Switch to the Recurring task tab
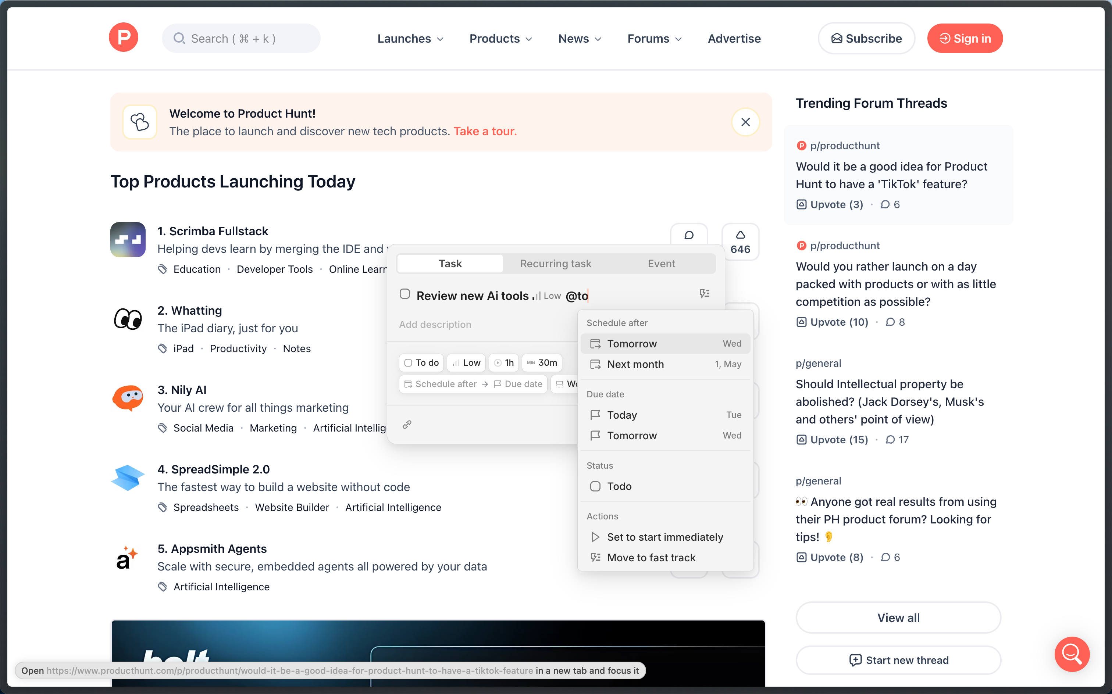Image resolution: width=1112 pixels, height=694 pixels. (x=556, y=264)
